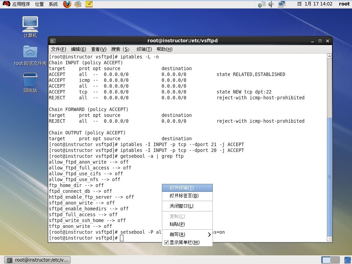Open the 终端(T) menu in terminal
Viewport: 352px width, 264px height.
pos(144,49)
